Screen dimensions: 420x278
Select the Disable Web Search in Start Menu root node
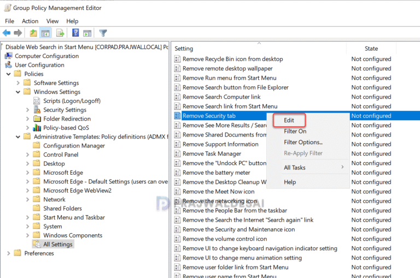(87, 47)
